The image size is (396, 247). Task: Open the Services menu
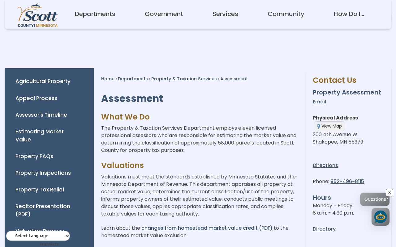(x=225, y=14)
